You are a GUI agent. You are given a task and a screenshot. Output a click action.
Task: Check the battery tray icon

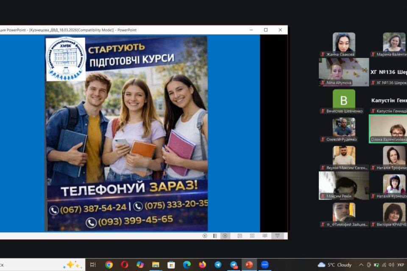pyautogui.click(x=376, y=265)
